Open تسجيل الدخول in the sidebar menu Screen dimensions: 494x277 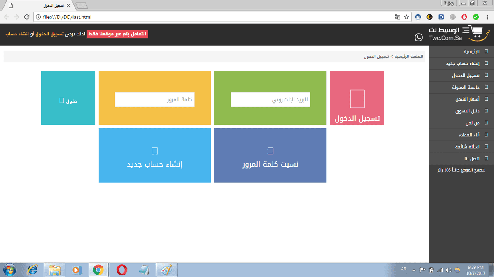coord(461,76)
